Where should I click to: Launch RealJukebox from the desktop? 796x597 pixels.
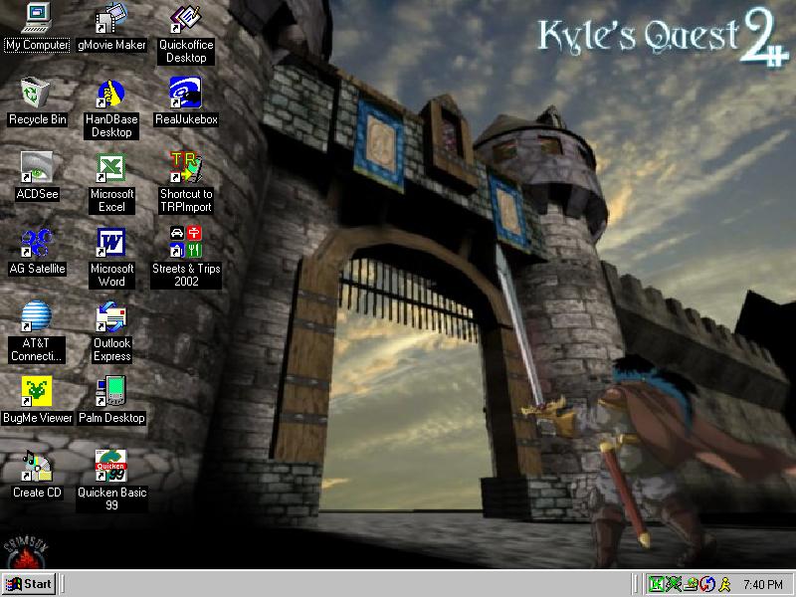point(186,94)
